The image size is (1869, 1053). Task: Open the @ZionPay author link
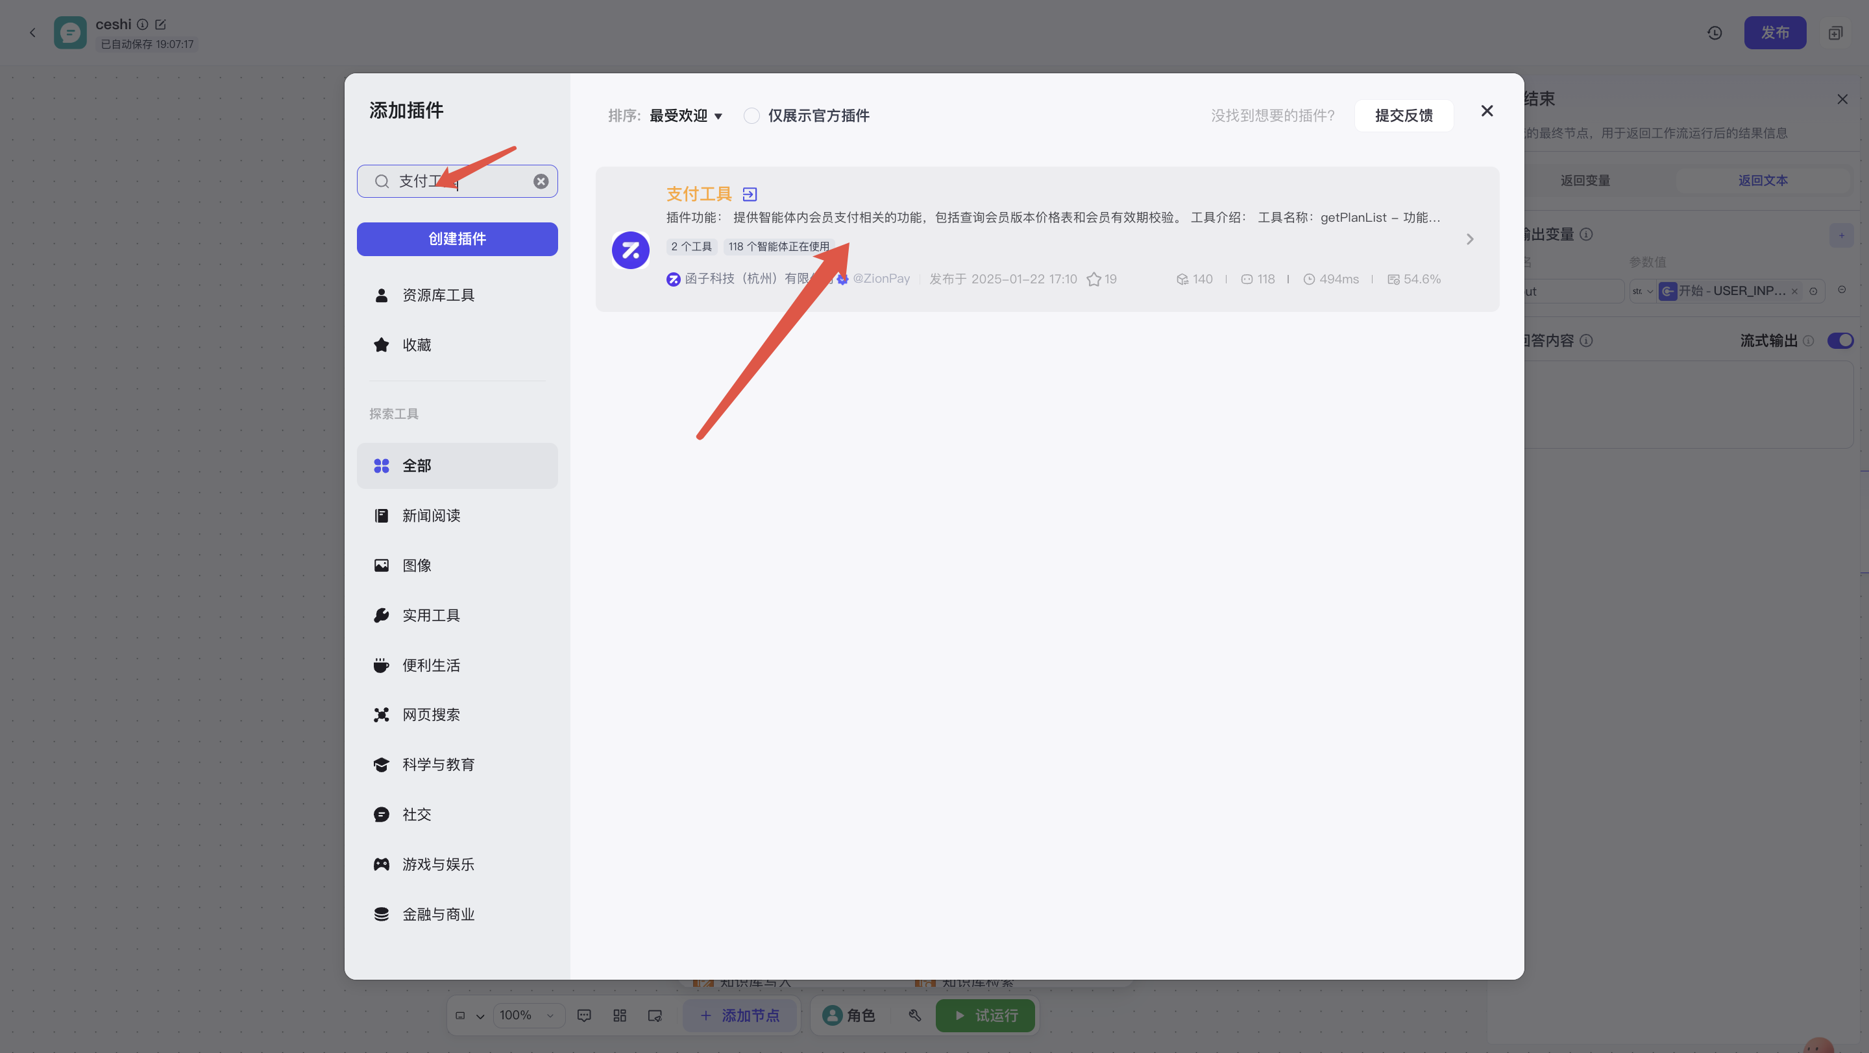(881, 279)
